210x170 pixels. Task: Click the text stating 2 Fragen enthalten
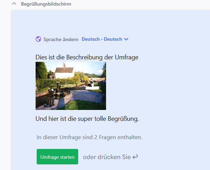point(89,137)
